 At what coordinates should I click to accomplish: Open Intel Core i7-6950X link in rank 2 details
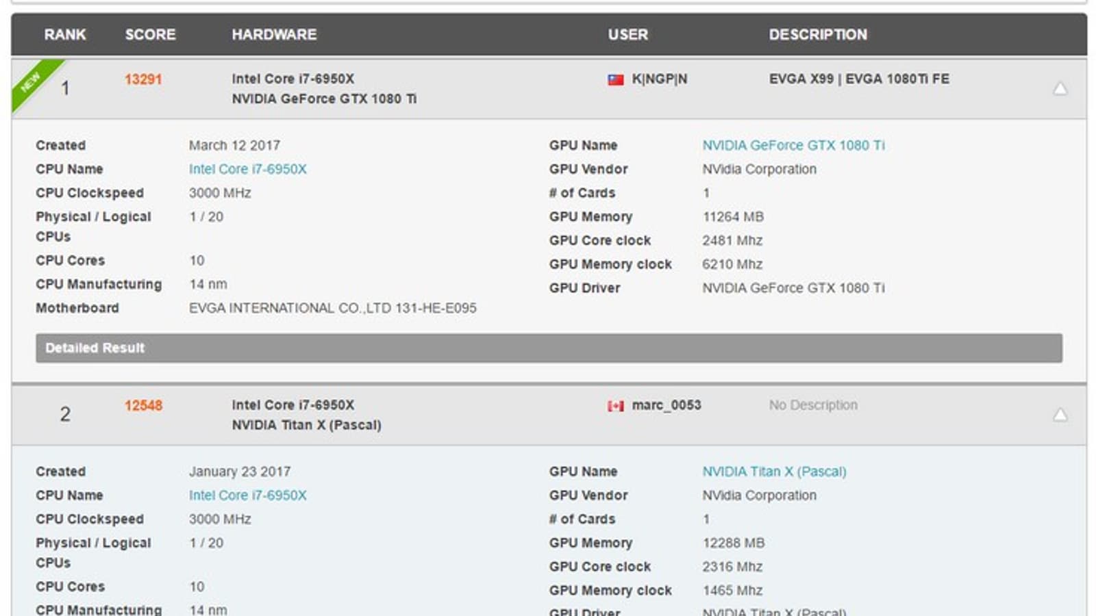248,496
